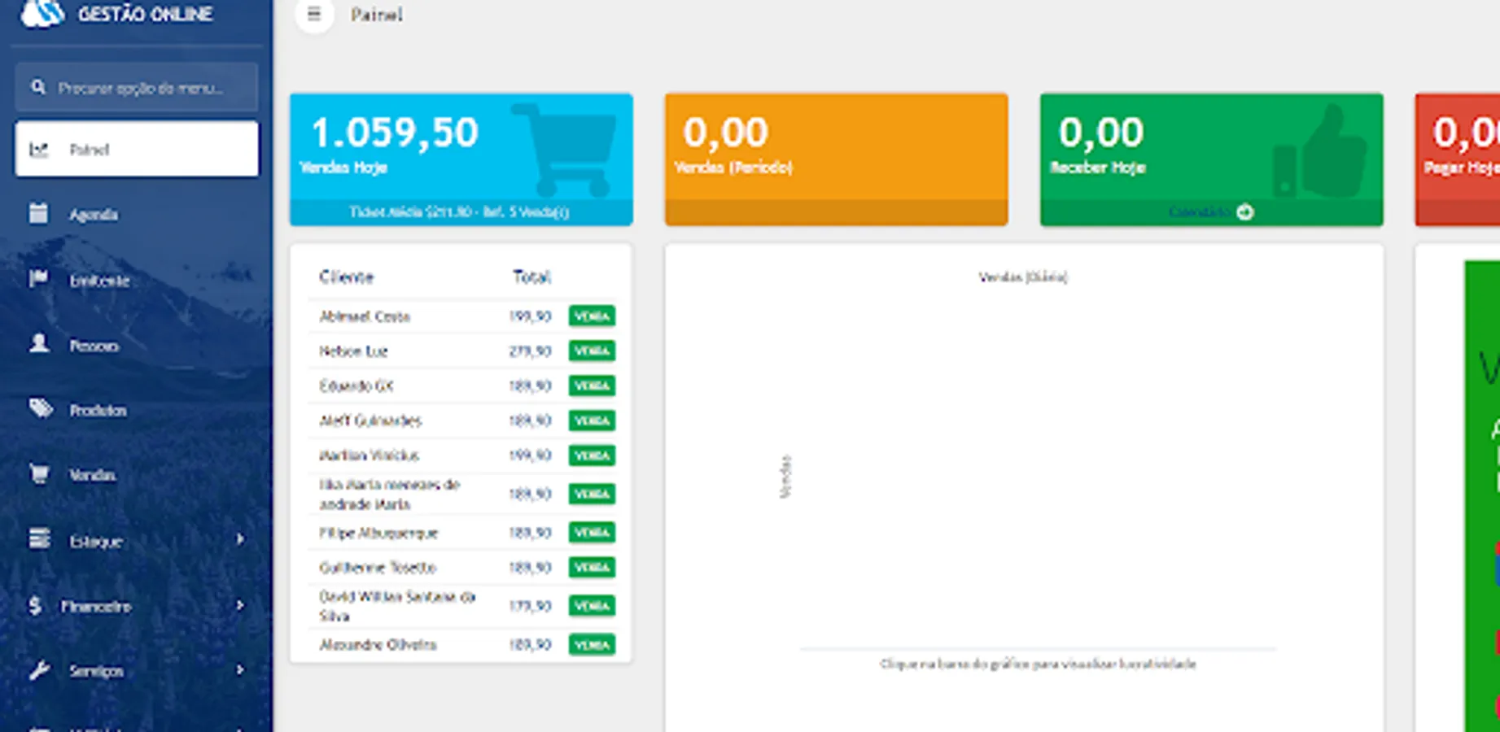
Task: Click client name 'Guilherme Tosetto'
Action: (378, 568)
